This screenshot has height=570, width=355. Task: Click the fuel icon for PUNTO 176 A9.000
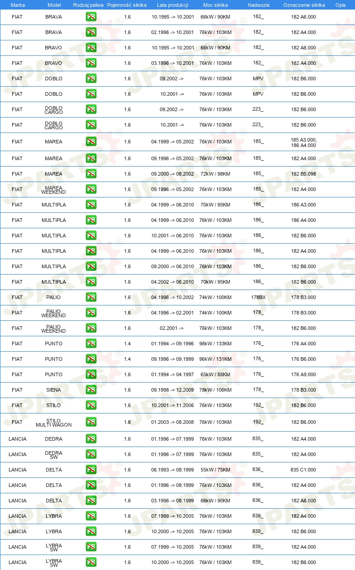pos(91,374)
